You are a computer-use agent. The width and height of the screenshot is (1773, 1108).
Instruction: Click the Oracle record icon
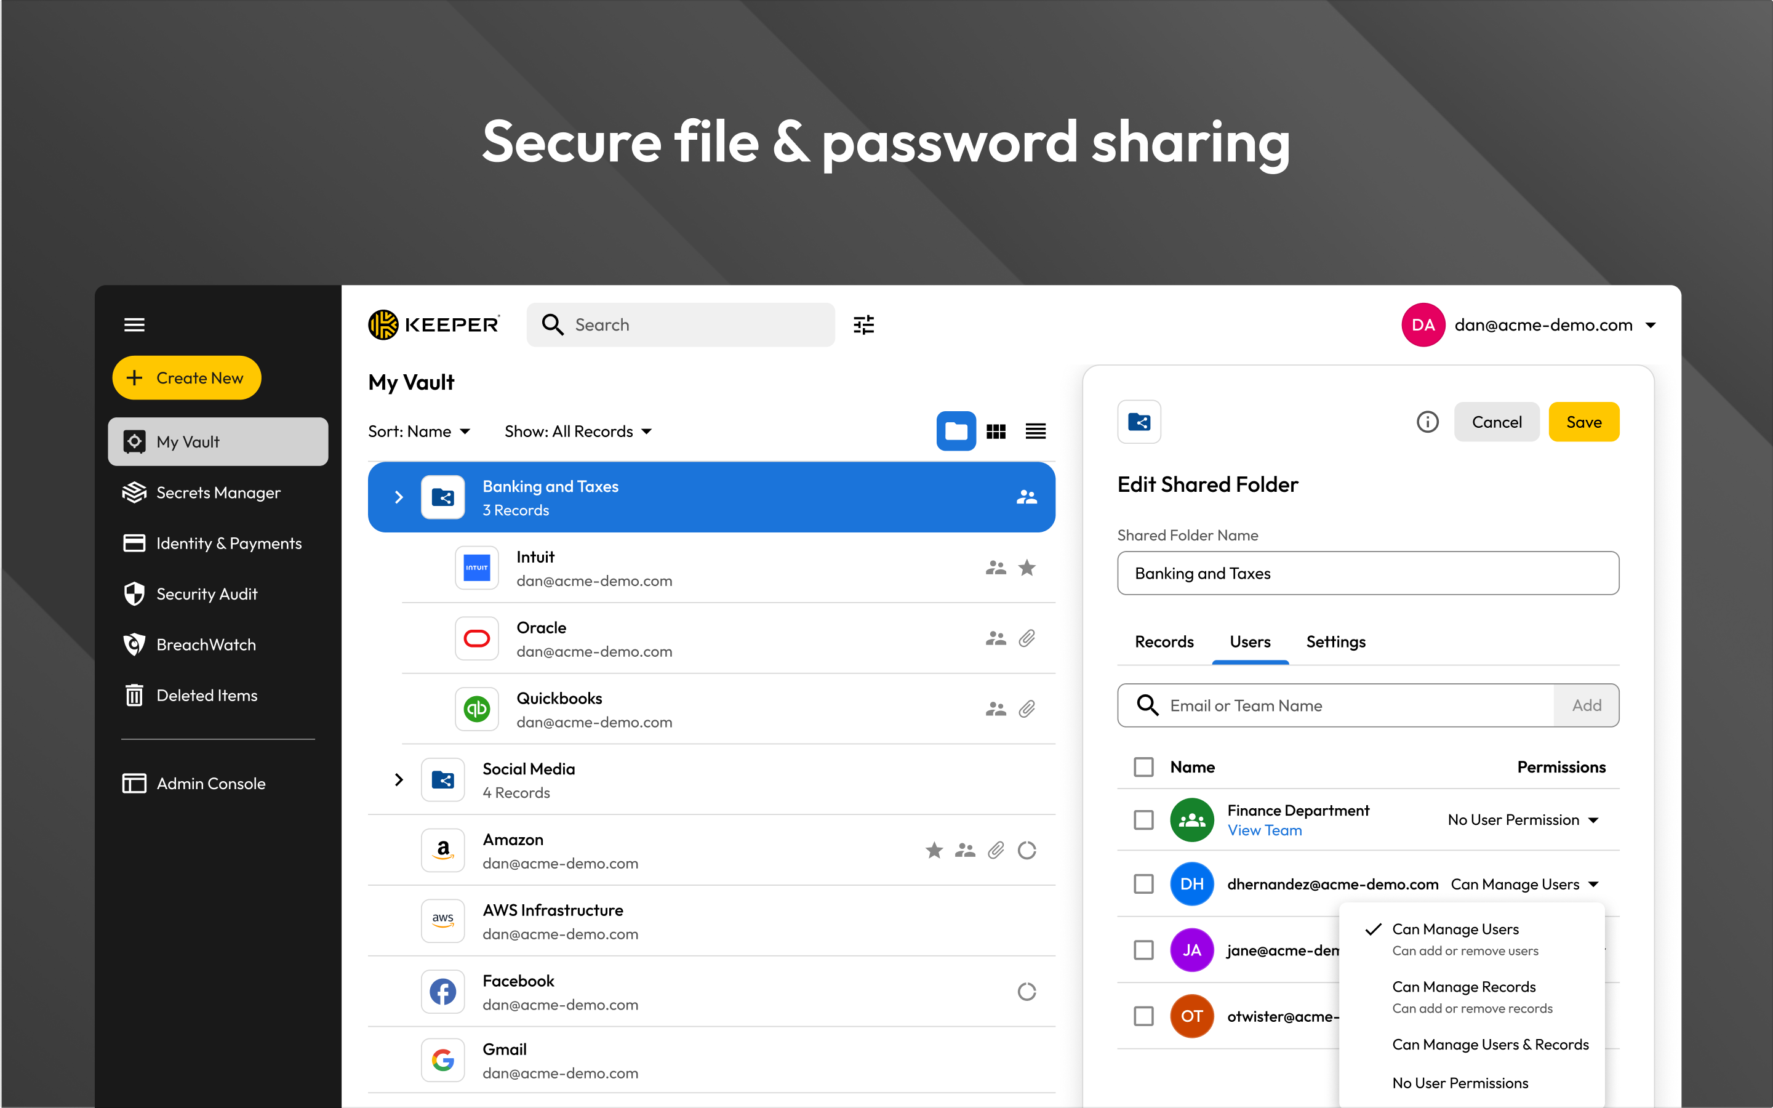477,638
